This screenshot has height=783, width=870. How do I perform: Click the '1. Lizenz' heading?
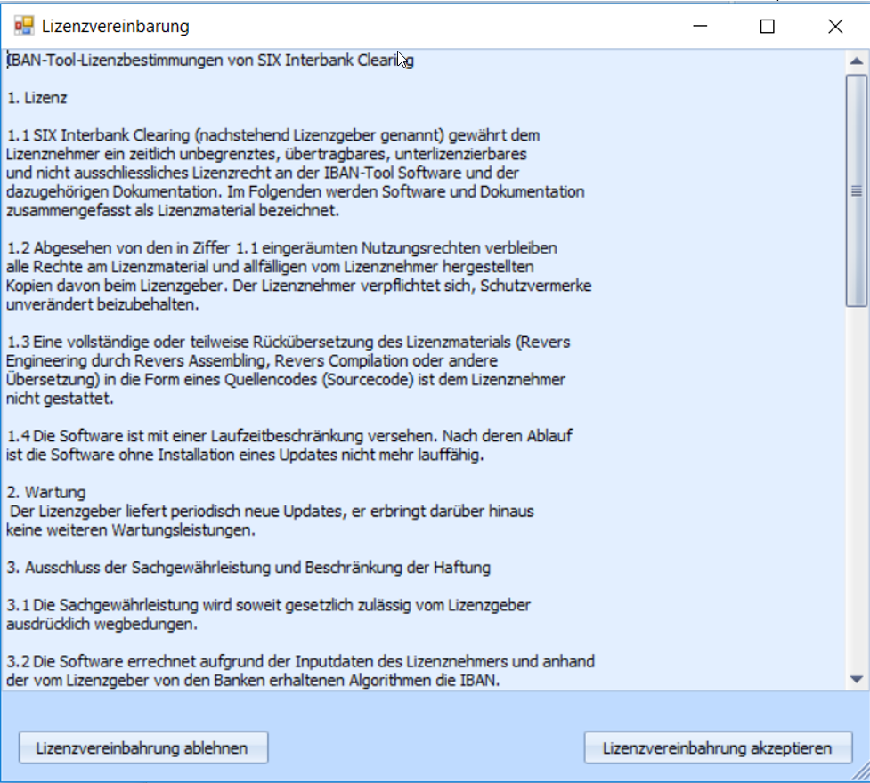[x=37, y=98]
